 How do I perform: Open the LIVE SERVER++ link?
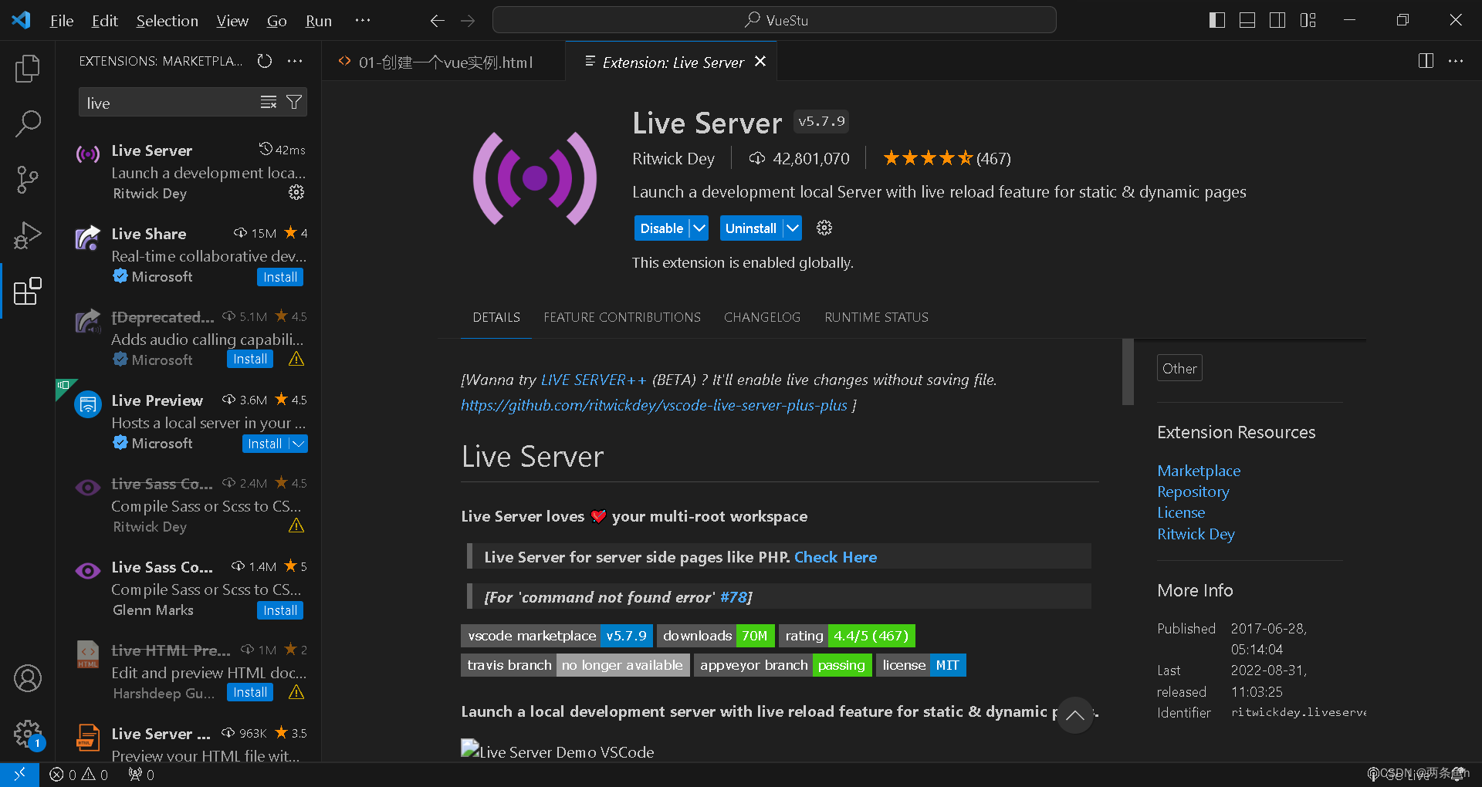click(594, 380)
